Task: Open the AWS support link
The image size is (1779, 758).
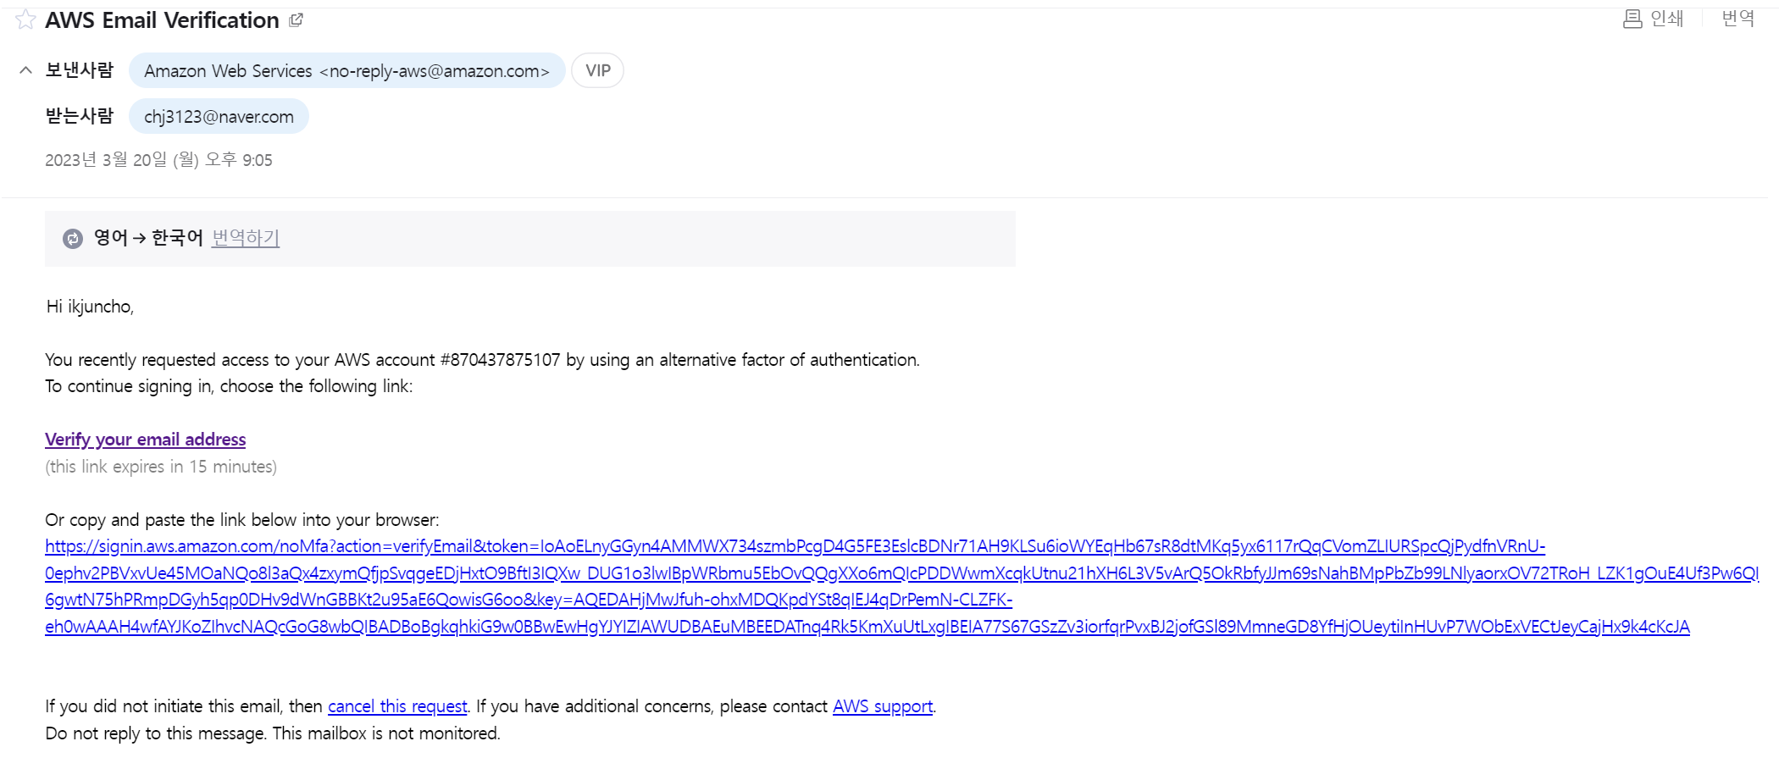Action: (883, 706)
